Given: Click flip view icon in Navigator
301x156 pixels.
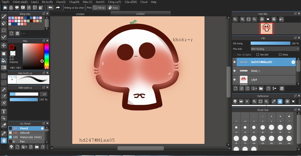Looking at the screenshot, I should pyautogui.click(x=281, y=19).
